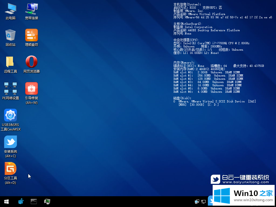Open the registry editor taskbar icon
This screenshot has height=207, width=276.
pos(21,201)
